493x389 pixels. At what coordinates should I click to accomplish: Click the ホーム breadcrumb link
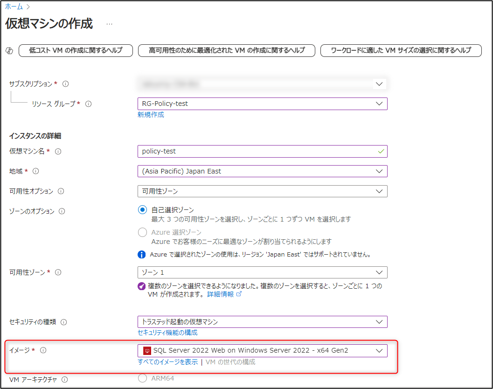click(14, 6)
